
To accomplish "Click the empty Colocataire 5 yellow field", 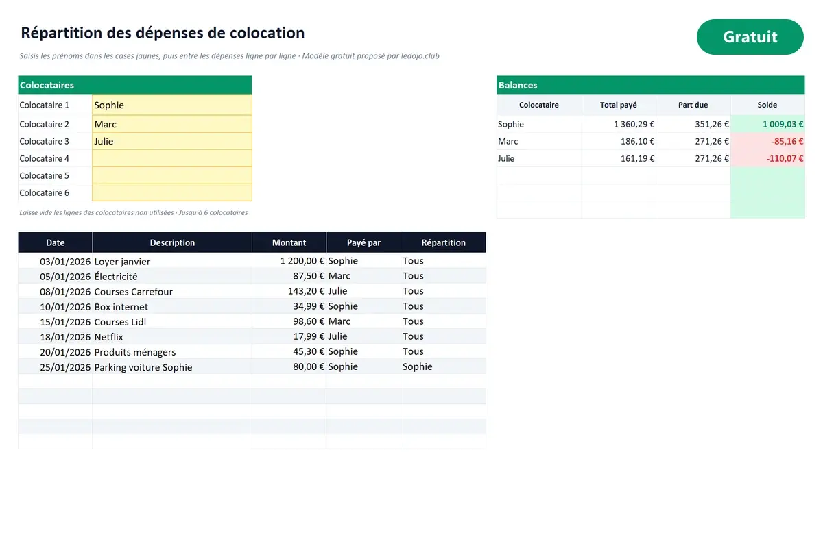I will (172, 175).
